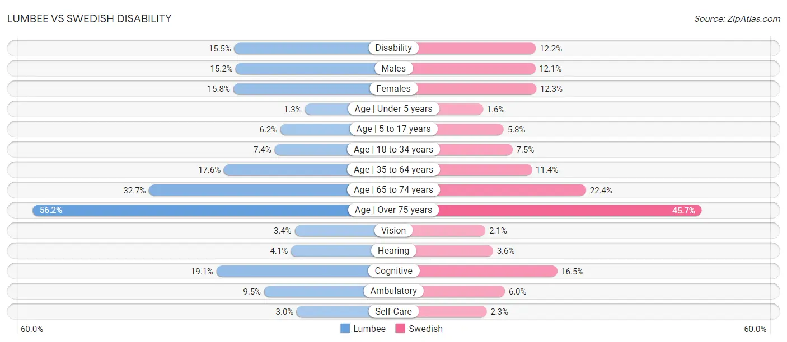Click the Ambulatory category label

pyautogui.click(x=393, y=291)
